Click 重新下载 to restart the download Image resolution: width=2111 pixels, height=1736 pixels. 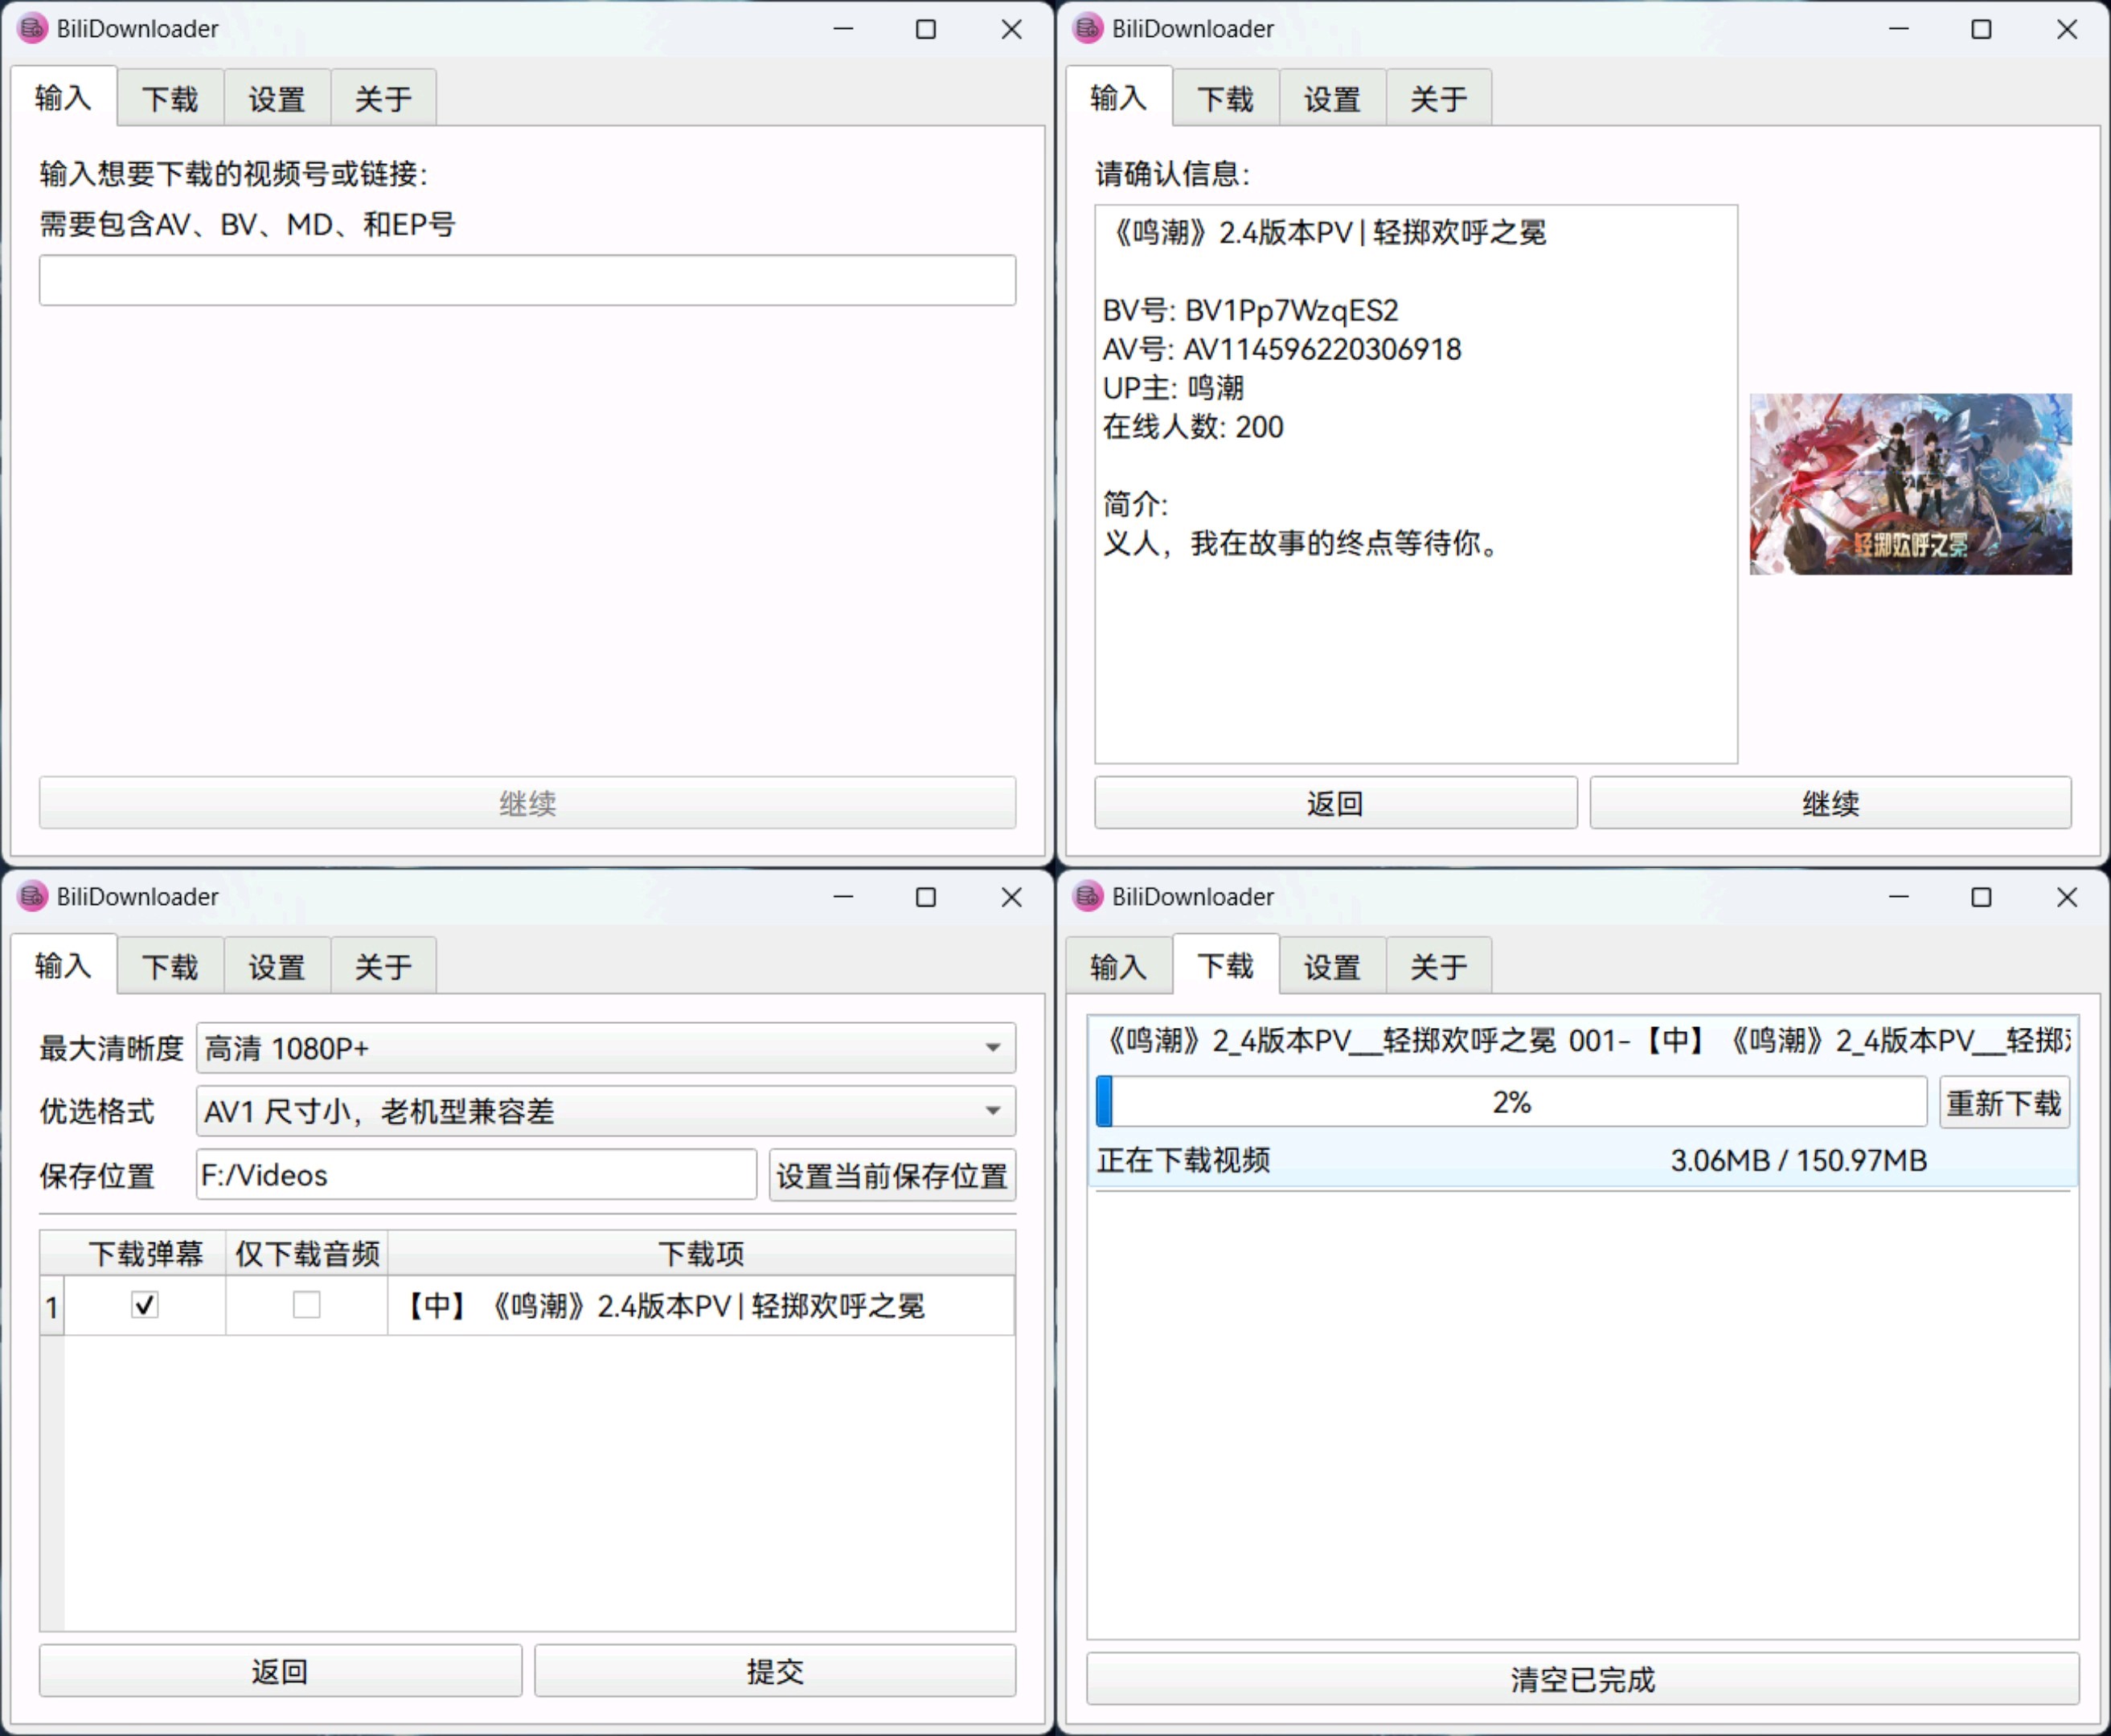click(2003, 1103)
